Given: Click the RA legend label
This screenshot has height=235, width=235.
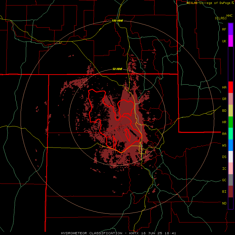Looking at the screenshot, I should tap(224, 134).
